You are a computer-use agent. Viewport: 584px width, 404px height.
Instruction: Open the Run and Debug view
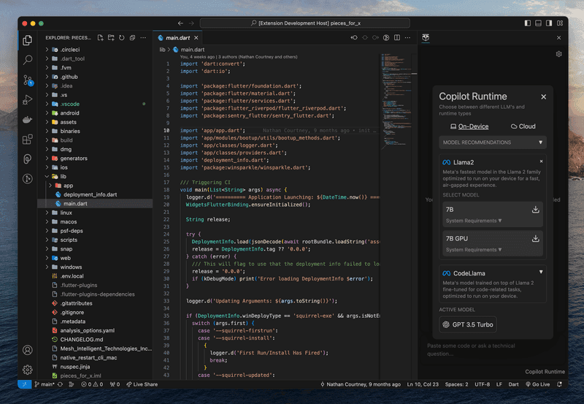click(27, 99)
